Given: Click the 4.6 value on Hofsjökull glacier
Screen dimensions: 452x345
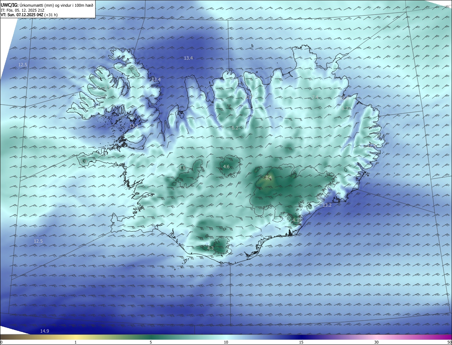Looking at the screenshot, I should (x=227, y=167).
